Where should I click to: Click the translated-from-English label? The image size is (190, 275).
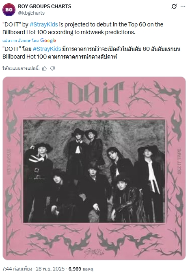click(x=20, y=41)
